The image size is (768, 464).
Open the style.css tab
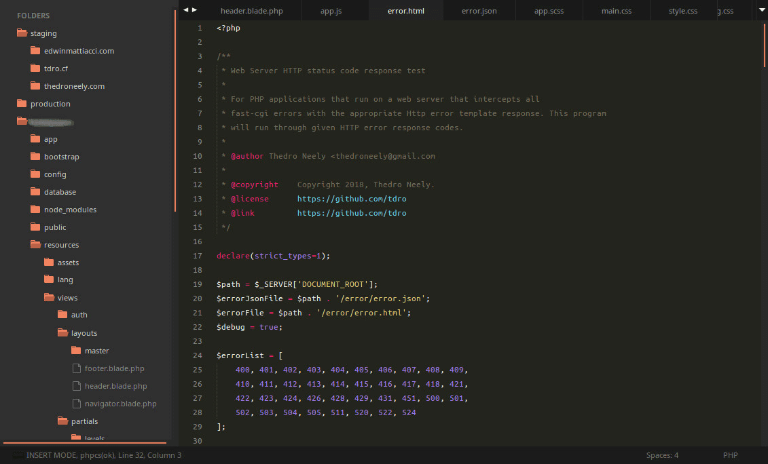pos(683,11)
